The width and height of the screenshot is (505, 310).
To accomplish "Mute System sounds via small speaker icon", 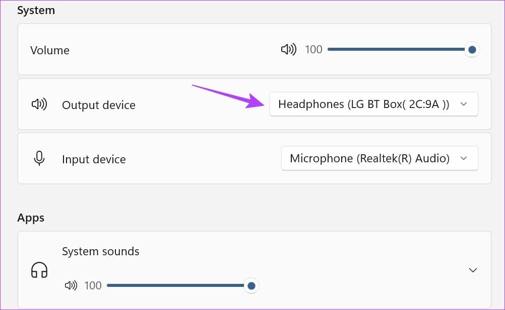I will click(x=71, y=286).
